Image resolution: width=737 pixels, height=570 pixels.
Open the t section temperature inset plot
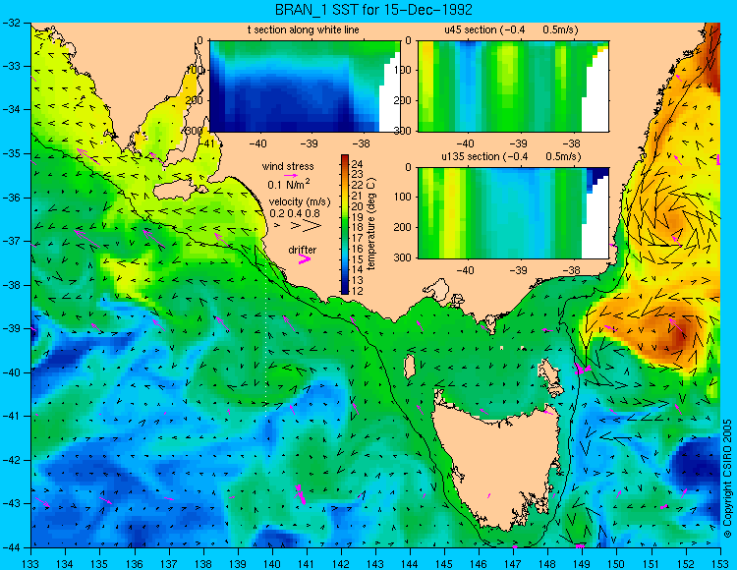click(x=305, y=86)
